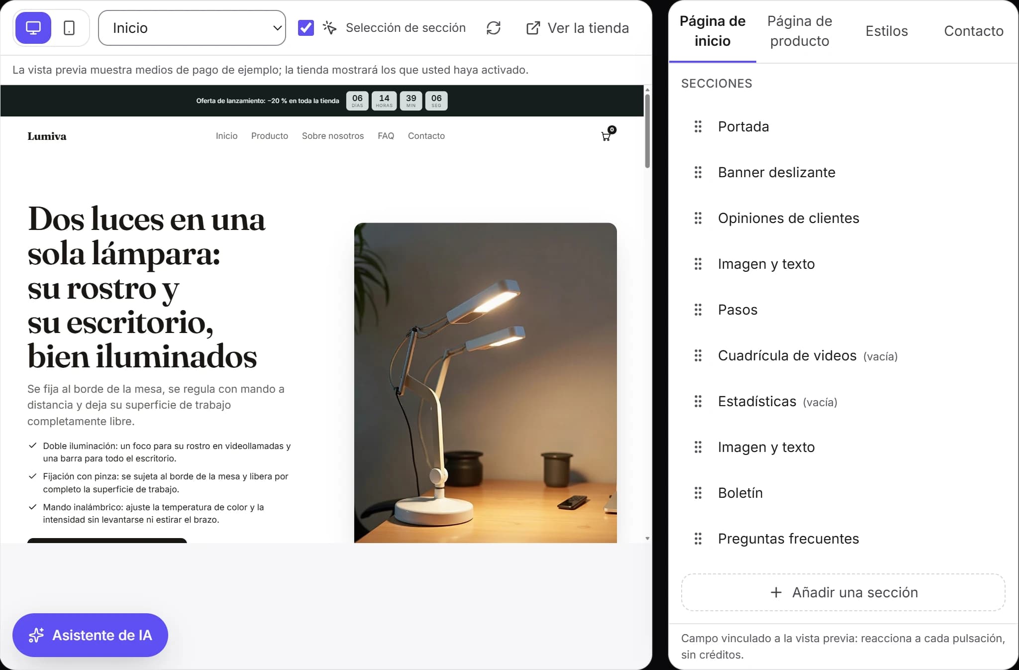Click the 'Se fija al borde de la mesa' paragraph
Viewport: 1019px width, 670px height.
(156, 405)
